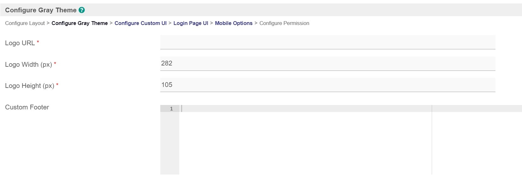This screenshot has height=191, width=522.
Task: Jump to Configure Permission step
Action: coord(284,23)
